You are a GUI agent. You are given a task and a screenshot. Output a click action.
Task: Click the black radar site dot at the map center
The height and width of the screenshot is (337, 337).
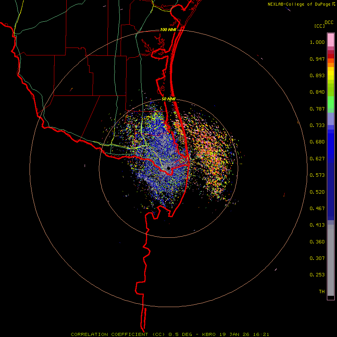(168, 168)
